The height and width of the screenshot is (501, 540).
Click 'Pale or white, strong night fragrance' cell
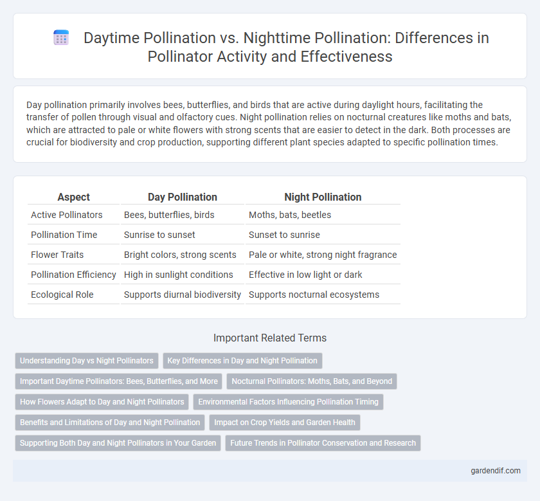click(x=323, y=255)
